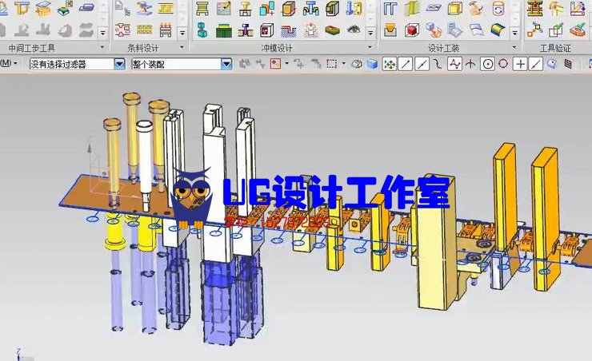Click the purple and yellow punch icon
Image resolution: width=592 pixels, height=361 pixels.
tap(246, 30)
